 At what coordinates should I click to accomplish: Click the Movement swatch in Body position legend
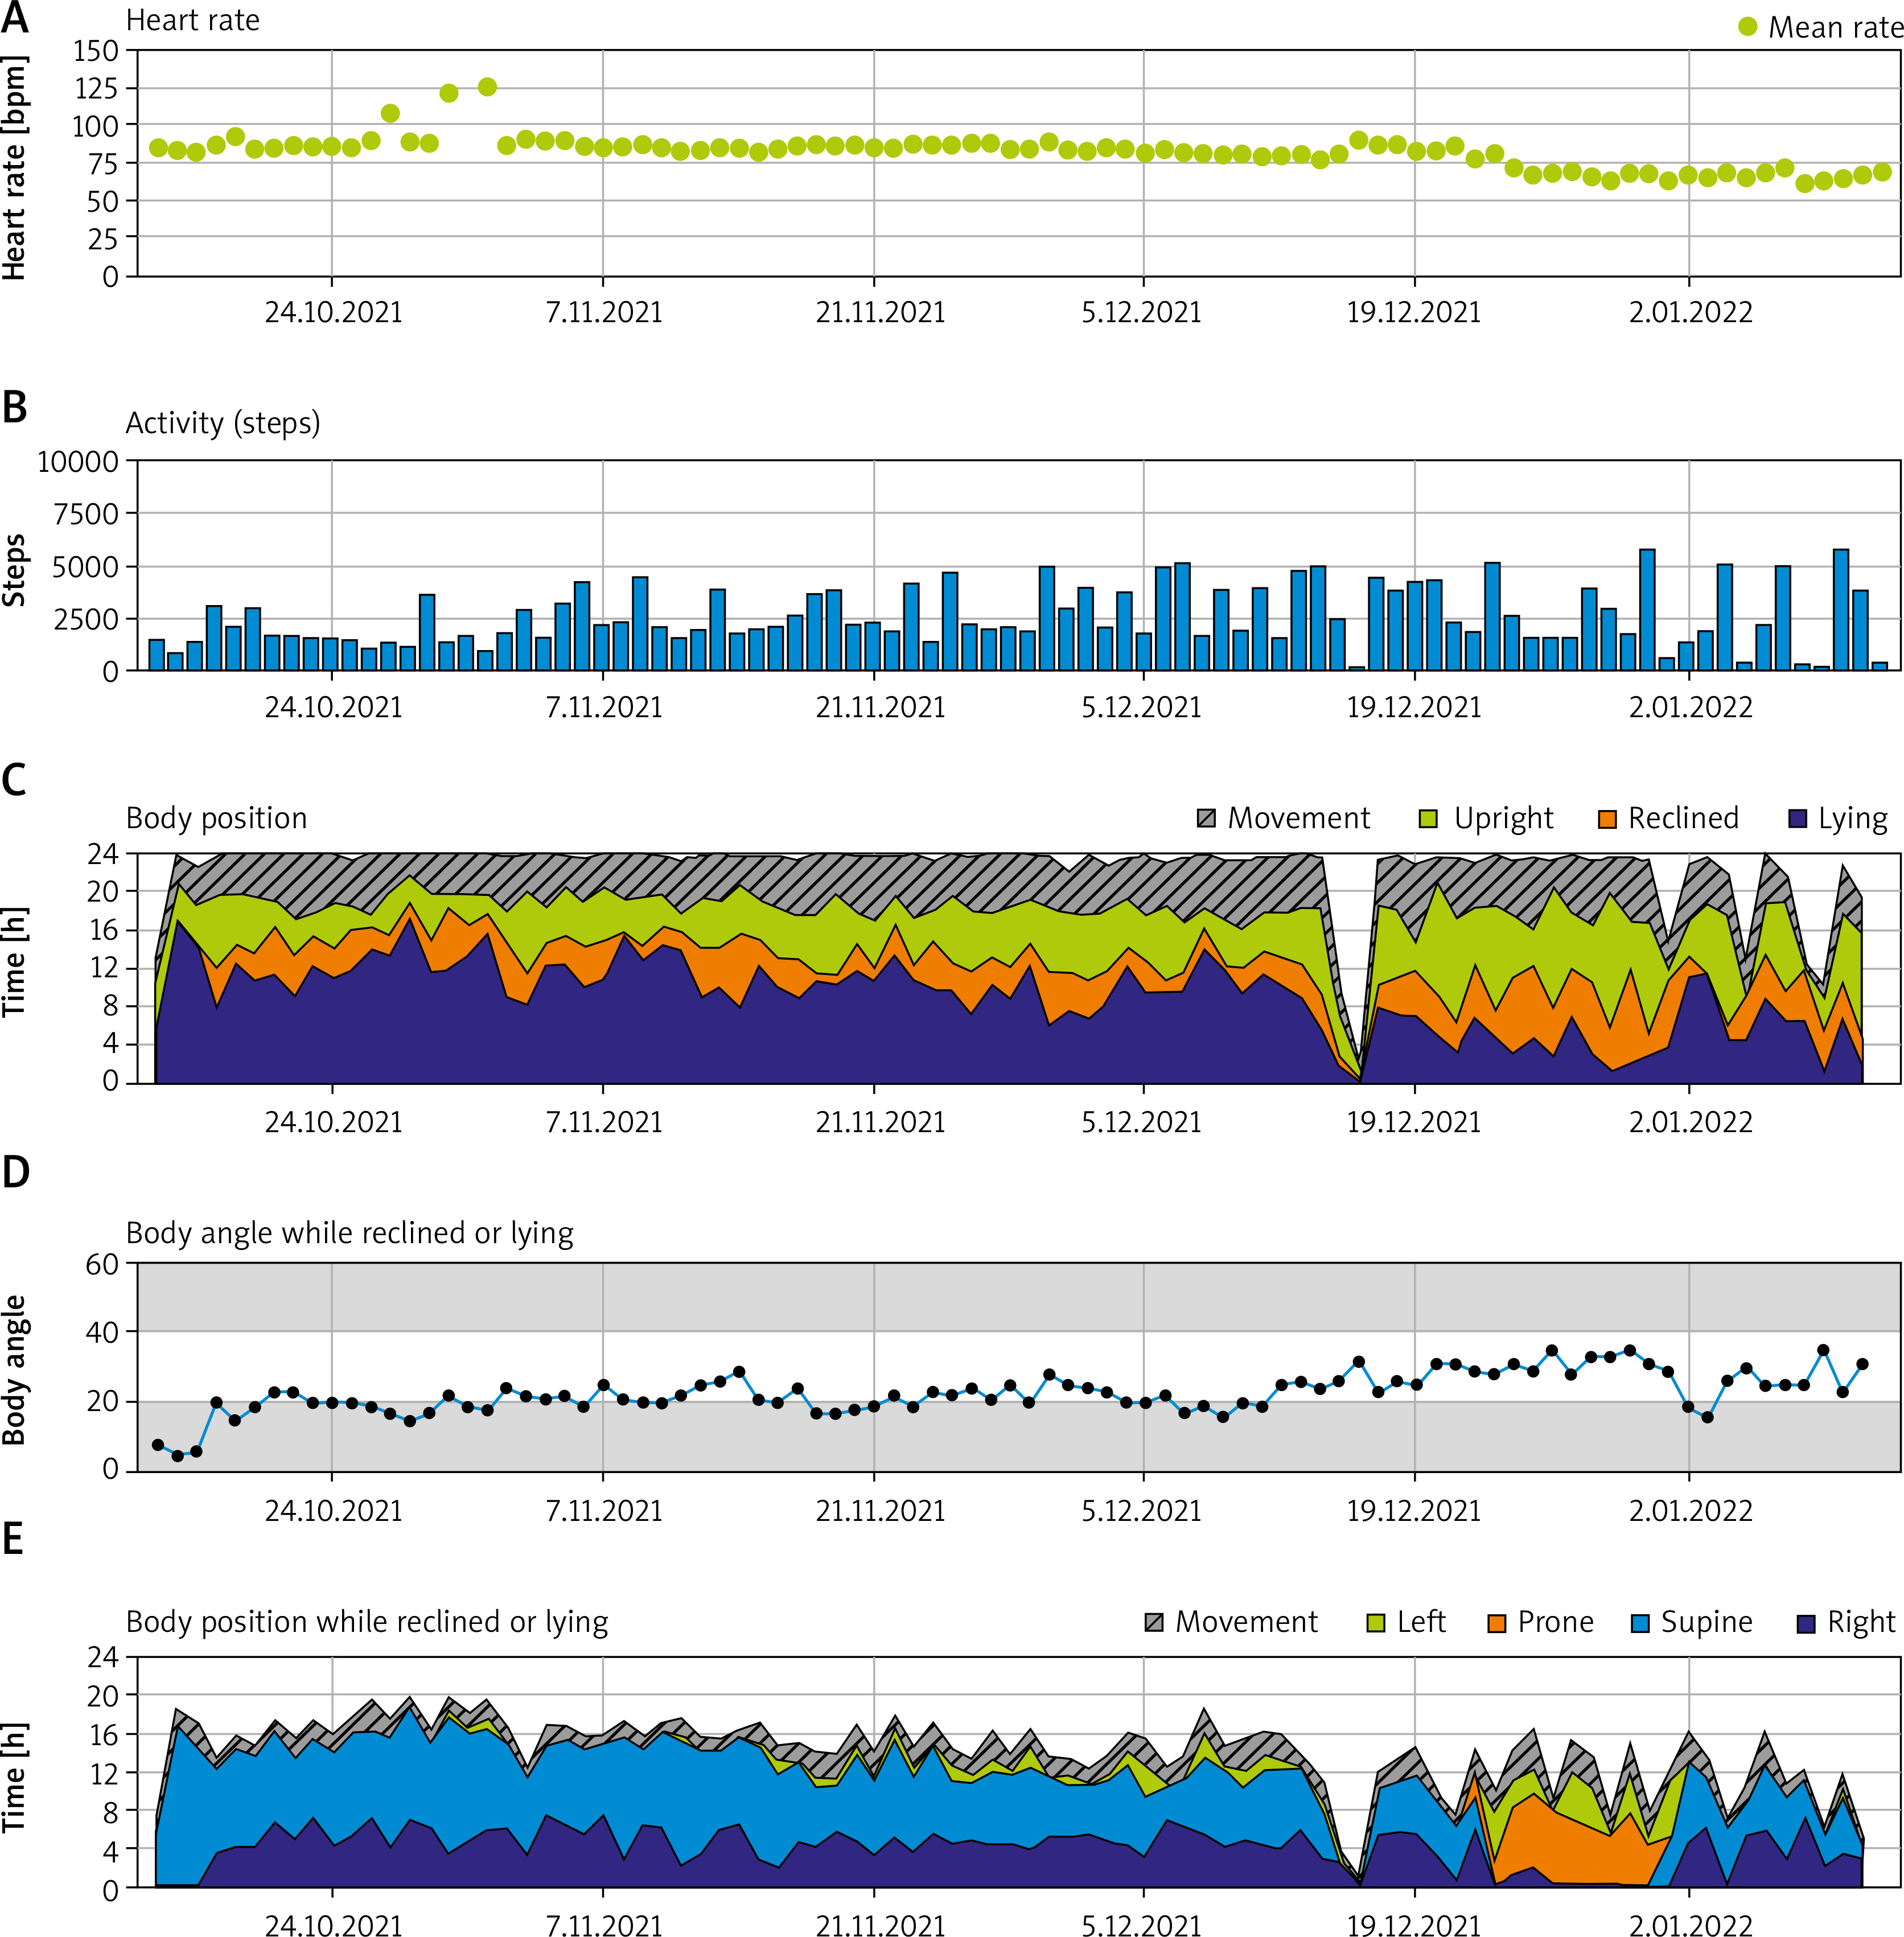click(x=1207, y=818)
